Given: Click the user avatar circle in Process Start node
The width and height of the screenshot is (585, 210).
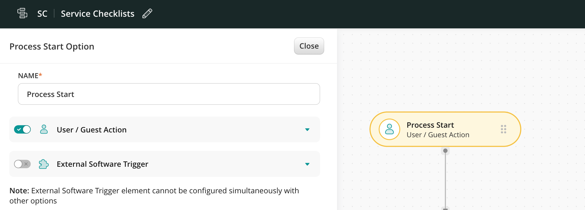Looking at the screenshot, I should (x=389, y=129).
